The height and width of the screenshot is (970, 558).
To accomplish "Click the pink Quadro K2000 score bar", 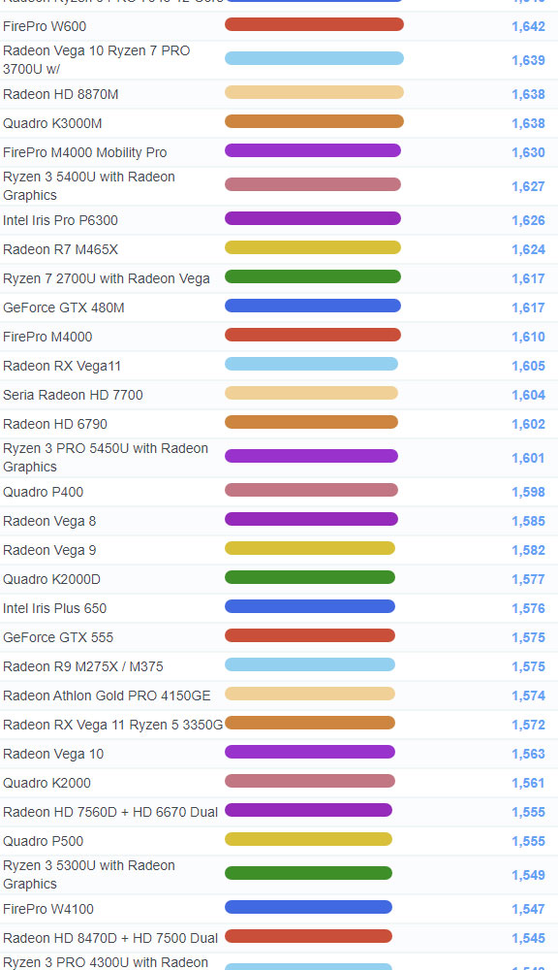I will [x=310, y=781].
